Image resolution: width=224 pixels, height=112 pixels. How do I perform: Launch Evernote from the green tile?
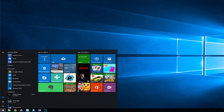pyautogui.click(x=50, y=87)
